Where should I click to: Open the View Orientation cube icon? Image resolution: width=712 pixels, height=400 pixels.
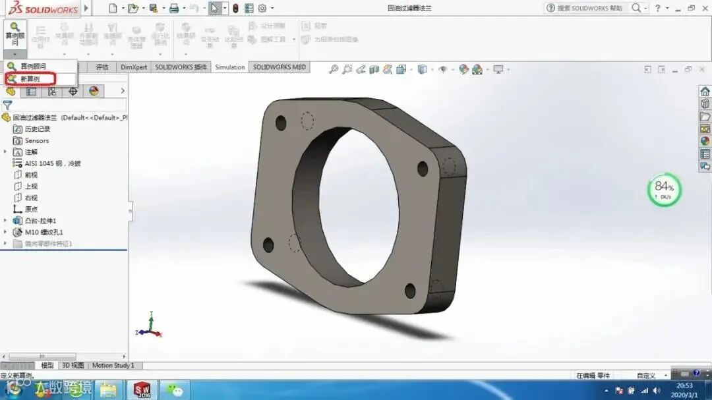401,69
